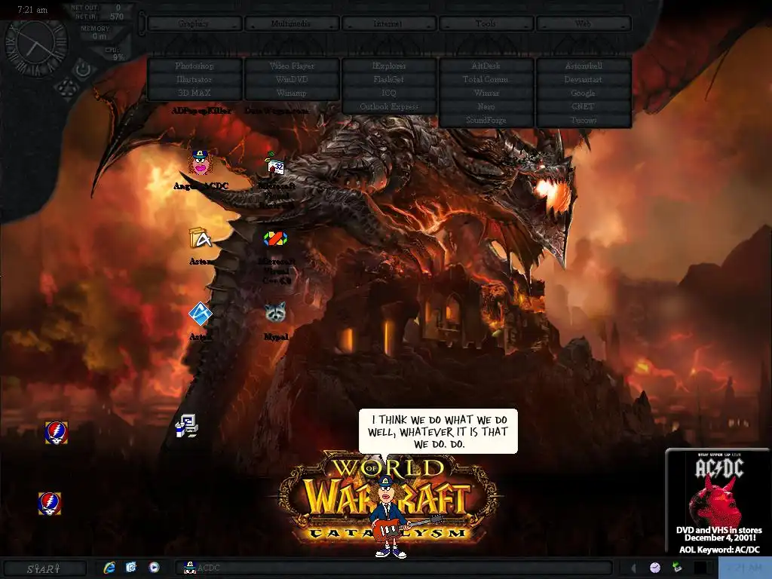Screen dimensions: 772x579
Task: Open Google link in Web list
Action: (x=584, y=93)
